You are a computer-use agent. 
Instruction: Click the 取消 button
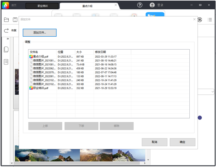pyautogui.click(x=154, y=142)
